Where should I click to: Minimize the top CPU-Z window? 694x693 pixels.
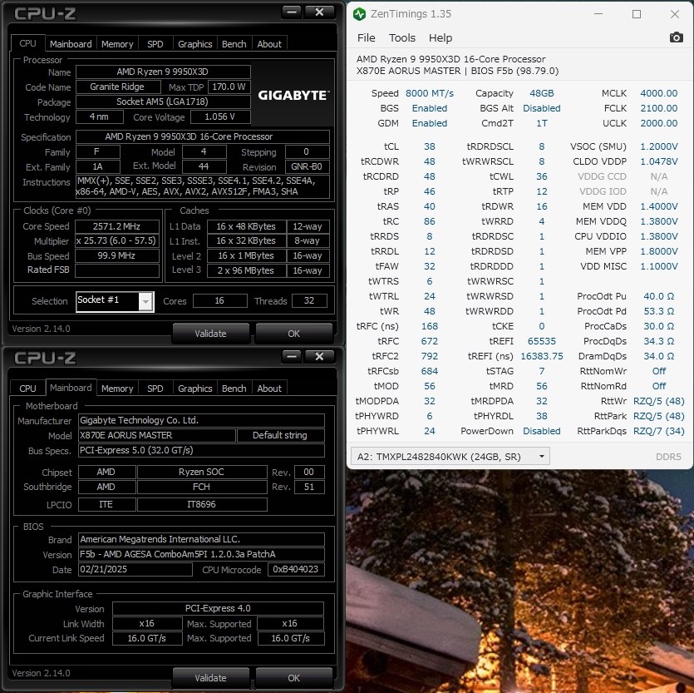click(x=291, y=12)
